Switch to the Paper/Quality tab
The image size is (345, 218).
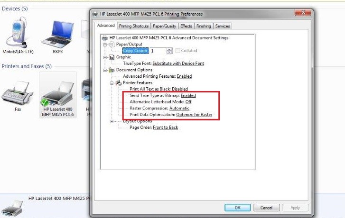click(164, 26)
